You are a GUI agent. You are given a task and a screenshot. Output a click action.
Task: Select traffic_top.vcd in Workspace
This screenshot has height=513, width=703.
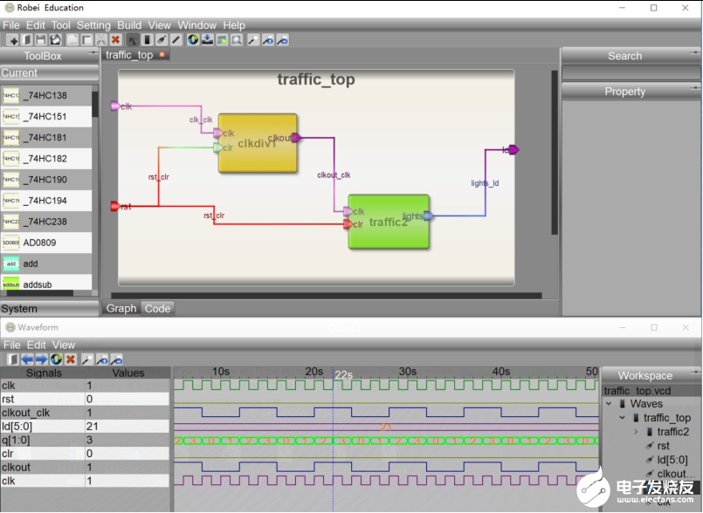click(x=638, y=391)
